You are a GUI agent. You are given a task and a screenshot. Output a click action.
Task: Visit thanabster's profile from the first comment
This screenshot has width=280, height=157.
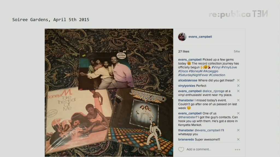186,100
